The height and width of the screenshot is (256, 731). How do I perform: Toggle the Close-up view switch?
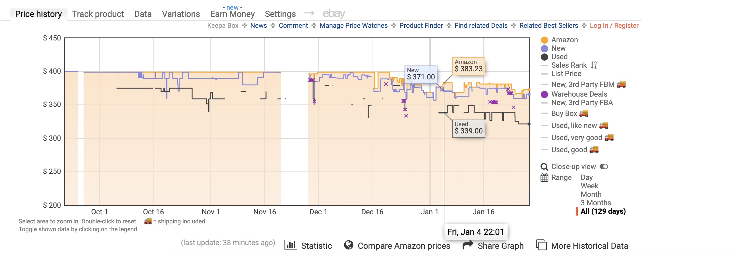pos(604,167)
